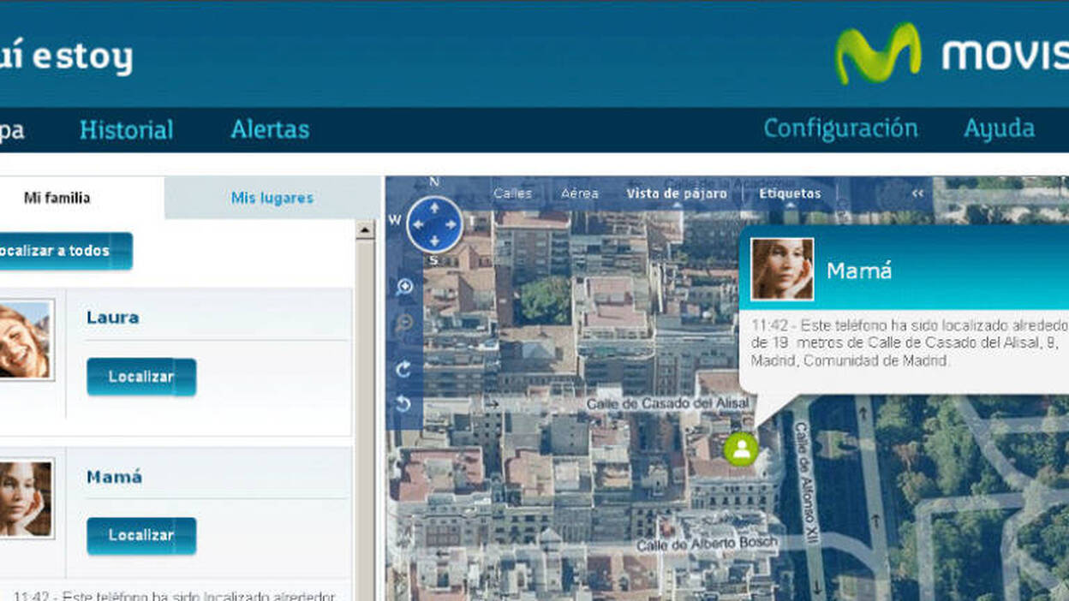Screen dimensions: 1069x601
Task: Open the Vista de pájaro view options
Action: (x=676, y=193)
